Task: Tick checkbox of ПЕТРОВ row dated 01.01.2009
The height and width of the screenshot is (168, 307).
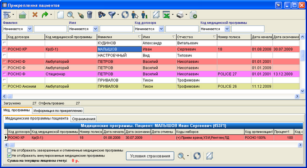Action: pyautogui.click(x=4, y=68)
